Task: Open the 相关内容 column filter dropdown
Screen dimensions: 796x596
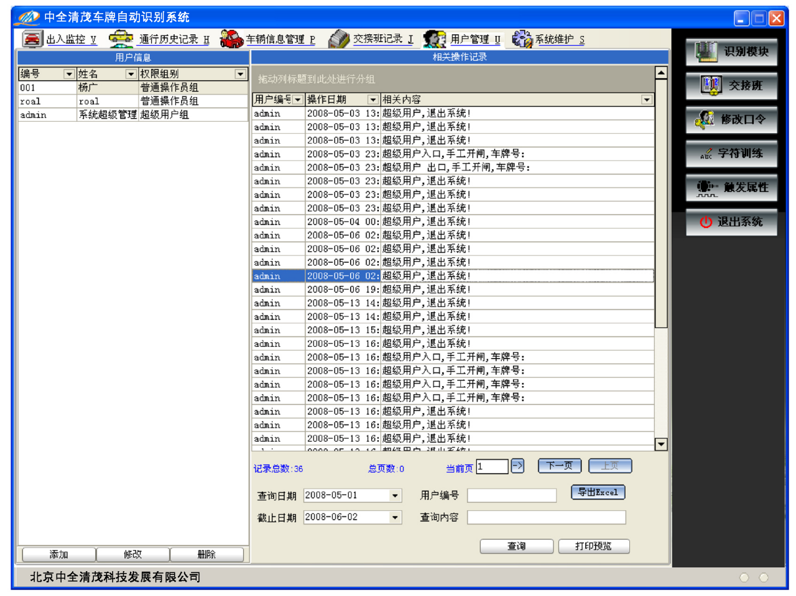Action: (647, 100)
